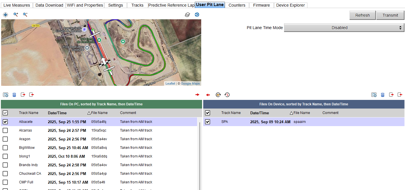The image size is (405, 190).
Task: Toggle select-all checkbox in PC files header
Action: pyautogui.click(x=5, y=113)
